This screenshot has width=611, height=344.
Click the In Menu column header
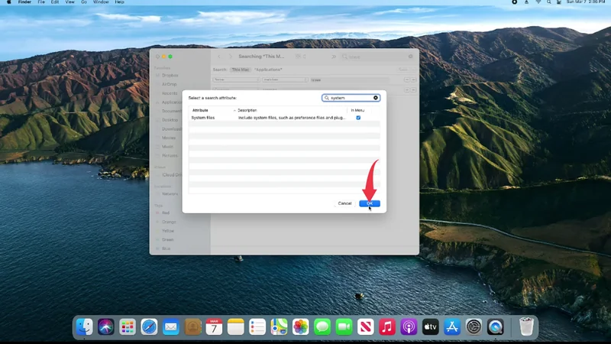pyautogui.click(x=358, y=110)
